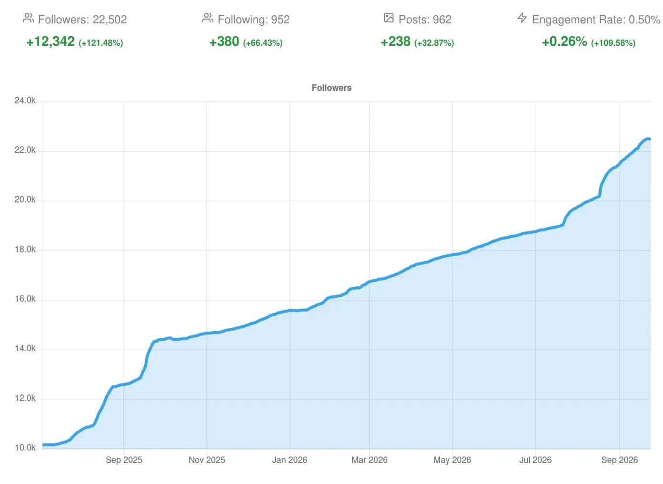The image size is (663, 484).
Task: Click the May 2026 x-axis label
Action: (x=452, y=460)
